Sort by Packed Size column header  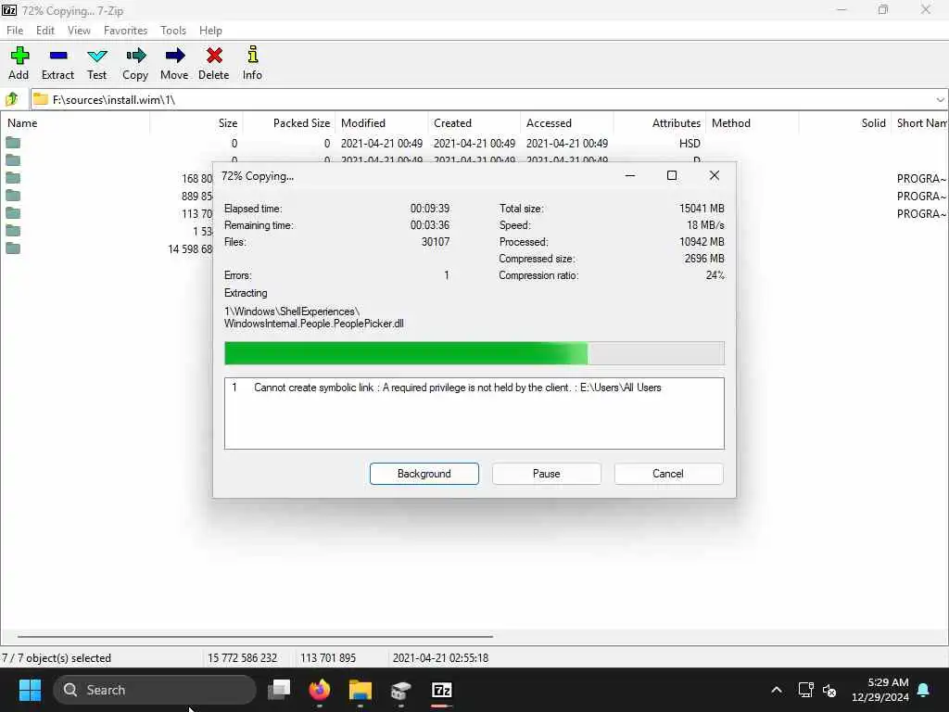pyautogui.click(x=289, y=123)
